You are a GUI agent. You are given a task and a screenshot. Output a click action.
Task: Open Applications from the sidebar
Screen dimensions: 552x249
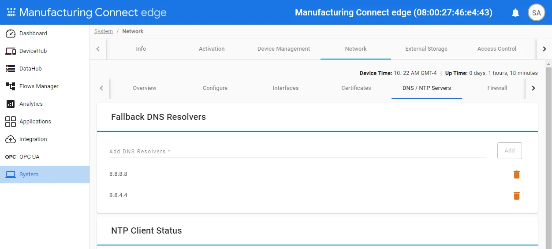click(x=45, y=122)
